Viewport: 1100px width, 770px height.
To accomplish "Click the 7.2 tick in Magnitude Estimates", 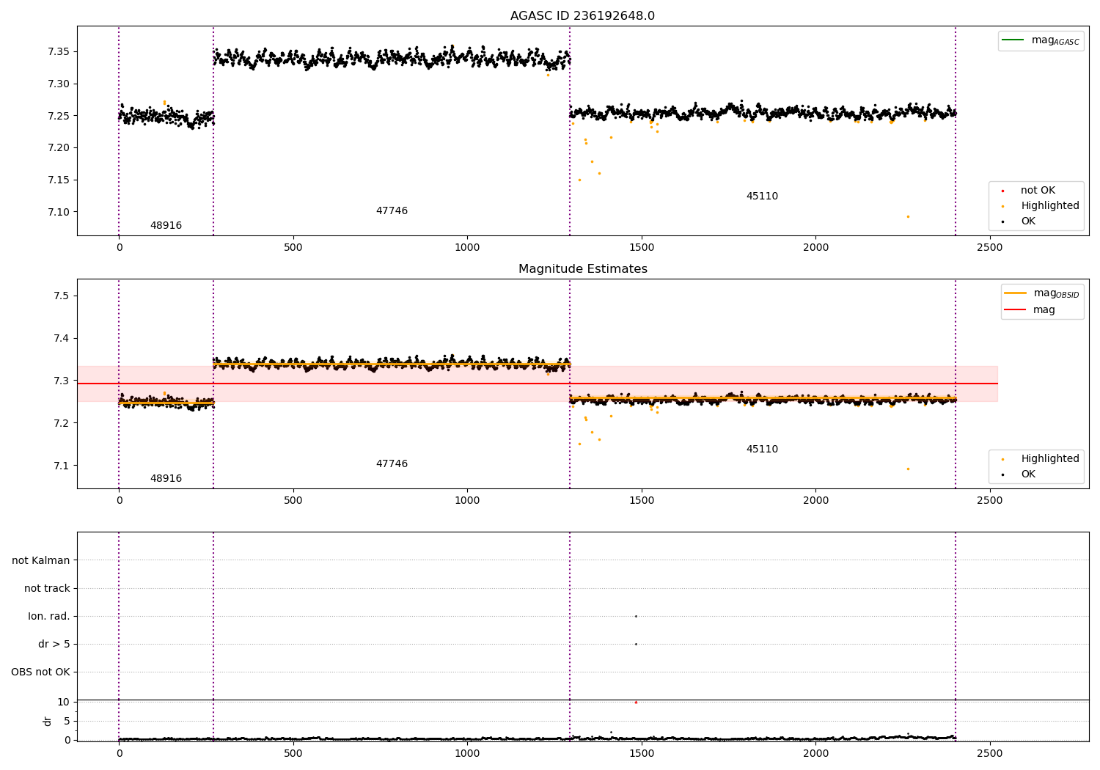I will pyautogui.click(x=62, y=423).
